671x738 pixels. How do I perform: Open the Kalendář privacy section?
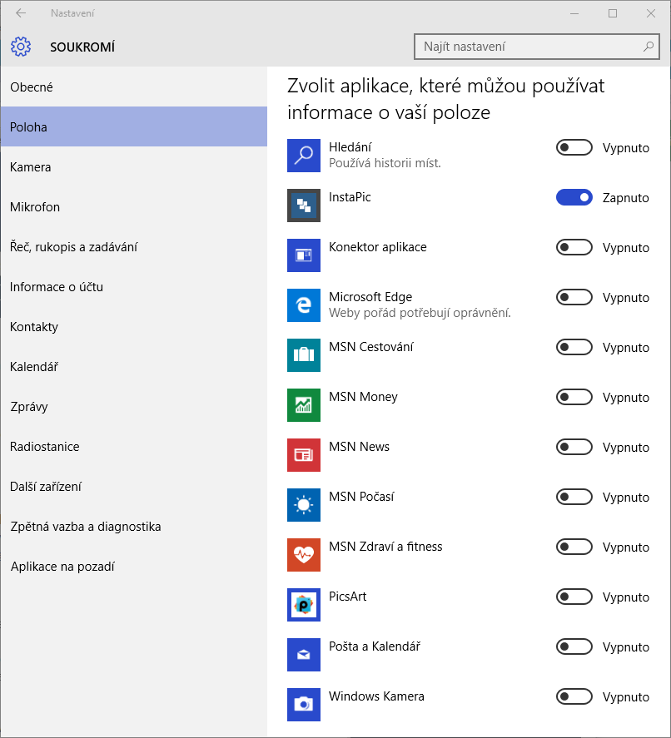point(134,367)
